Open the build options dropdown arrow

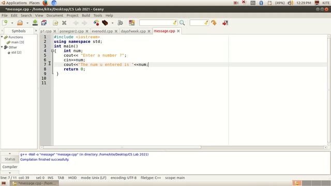point(112,23)
